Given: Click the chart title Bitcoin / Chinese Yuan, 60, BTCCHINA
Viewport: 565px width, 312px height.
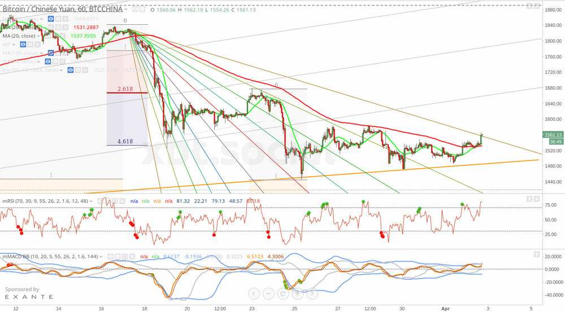Looking at the screenshot, I should (x=63, y=9).
